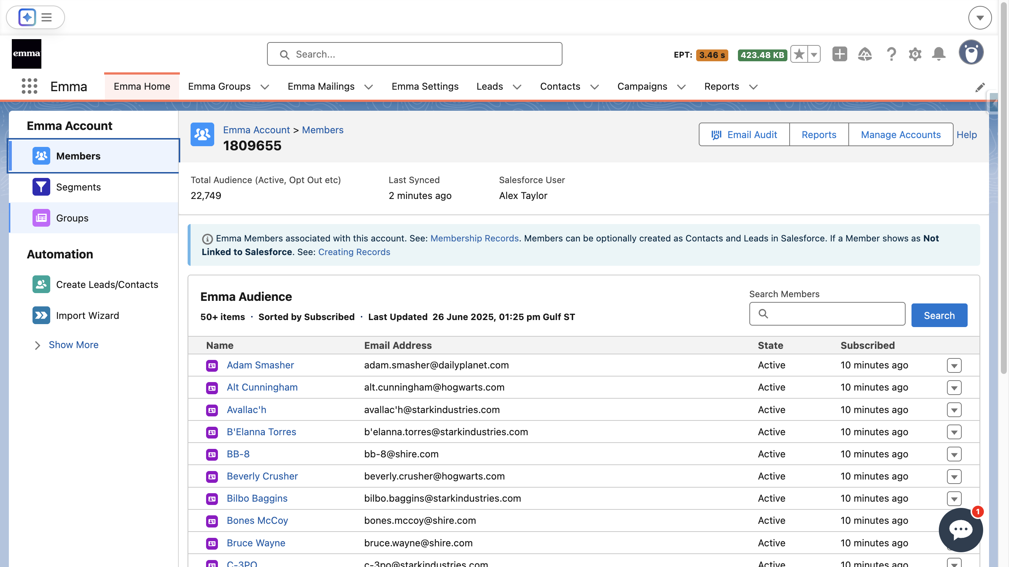The width and height of the screenshot is (1009, 567).
Task: Click the Members icon in sidebar
Action: (x=41, y=156)
